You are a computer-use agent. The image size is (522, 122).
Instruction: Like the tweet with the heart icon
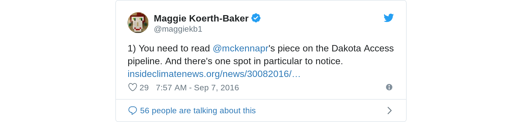pyautogui.click(x=133, y=87)
